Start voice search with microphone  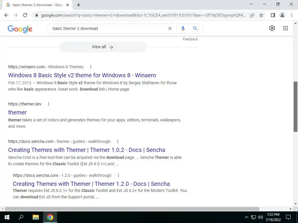[183, 28]
